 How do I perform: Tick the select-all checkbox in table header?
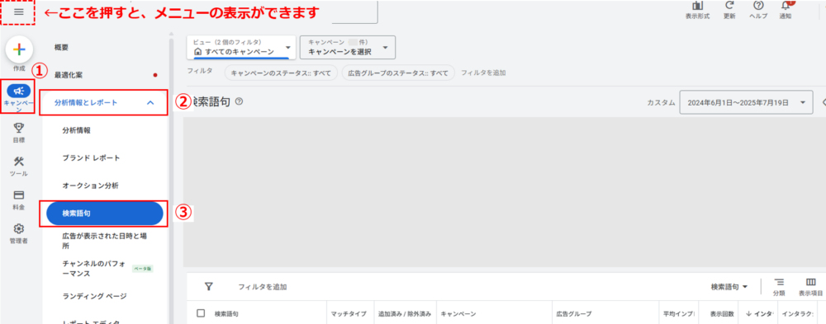pos(201,313)
